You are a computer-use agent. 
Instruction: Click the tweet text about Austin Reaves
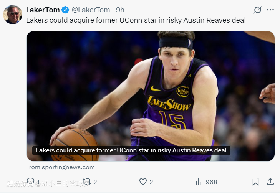tap(136, 20)
